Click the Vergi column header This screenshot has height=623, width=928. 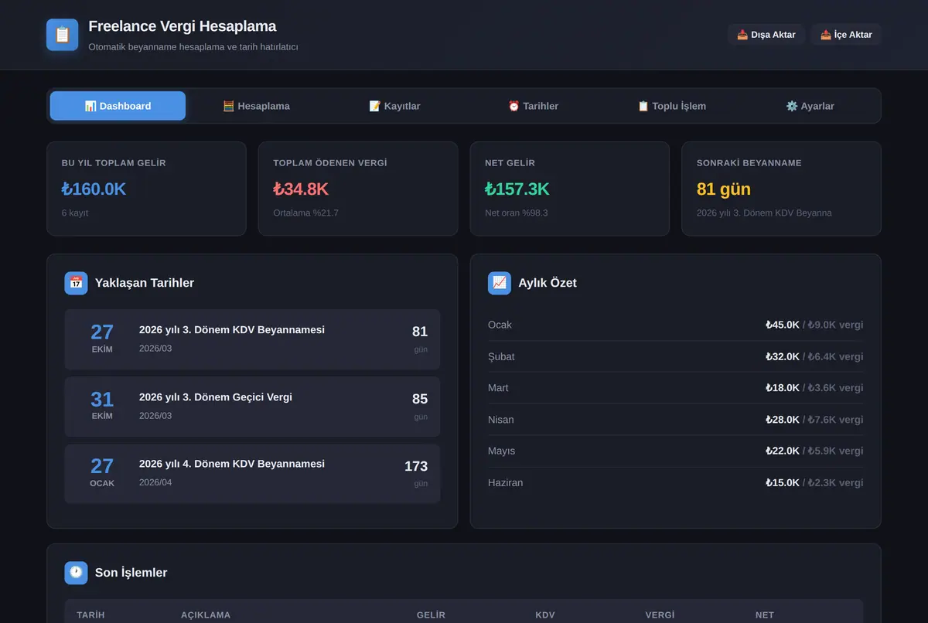point(660,615)
